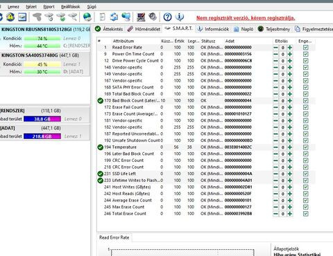Increase offset for Temperature attribute
The width and height of the screenshot is (333, 256).
click(x=290, y=147)
